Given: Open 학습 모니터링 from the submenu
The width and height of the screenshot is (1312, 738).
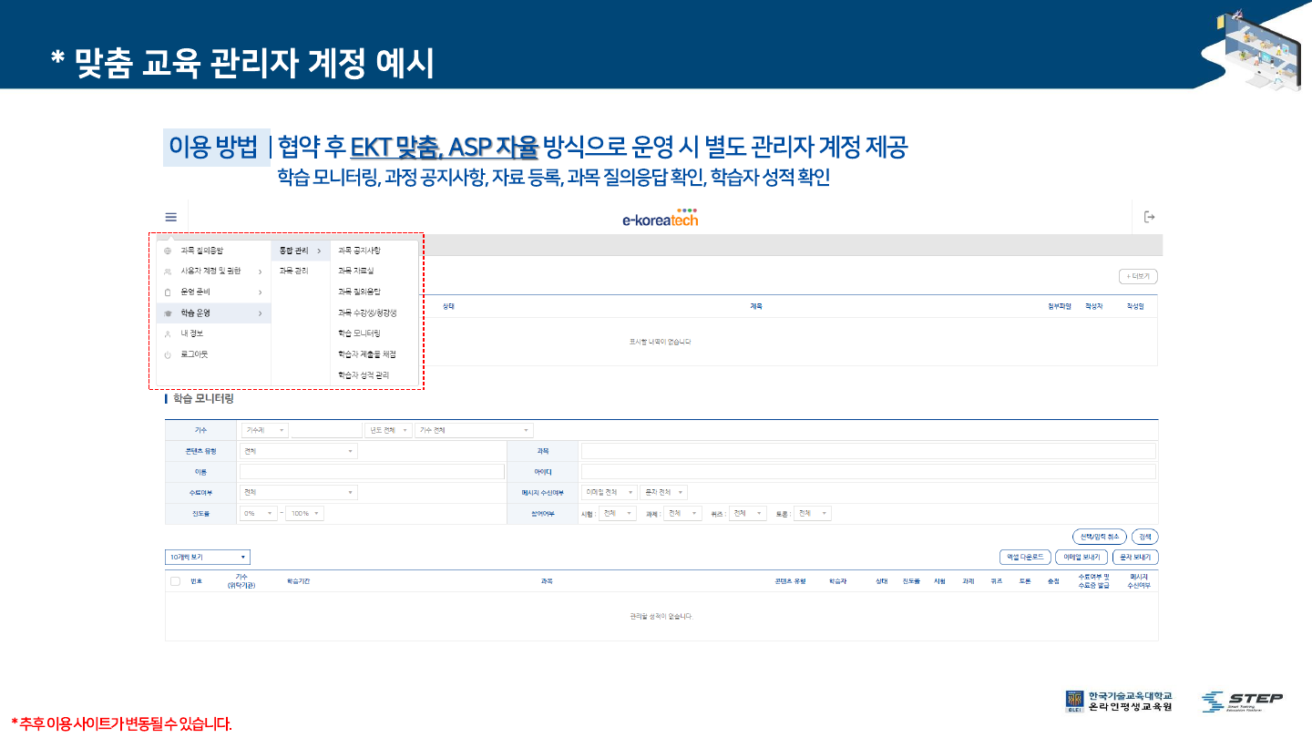Looking at the screenshot, I should coord(359,334).
